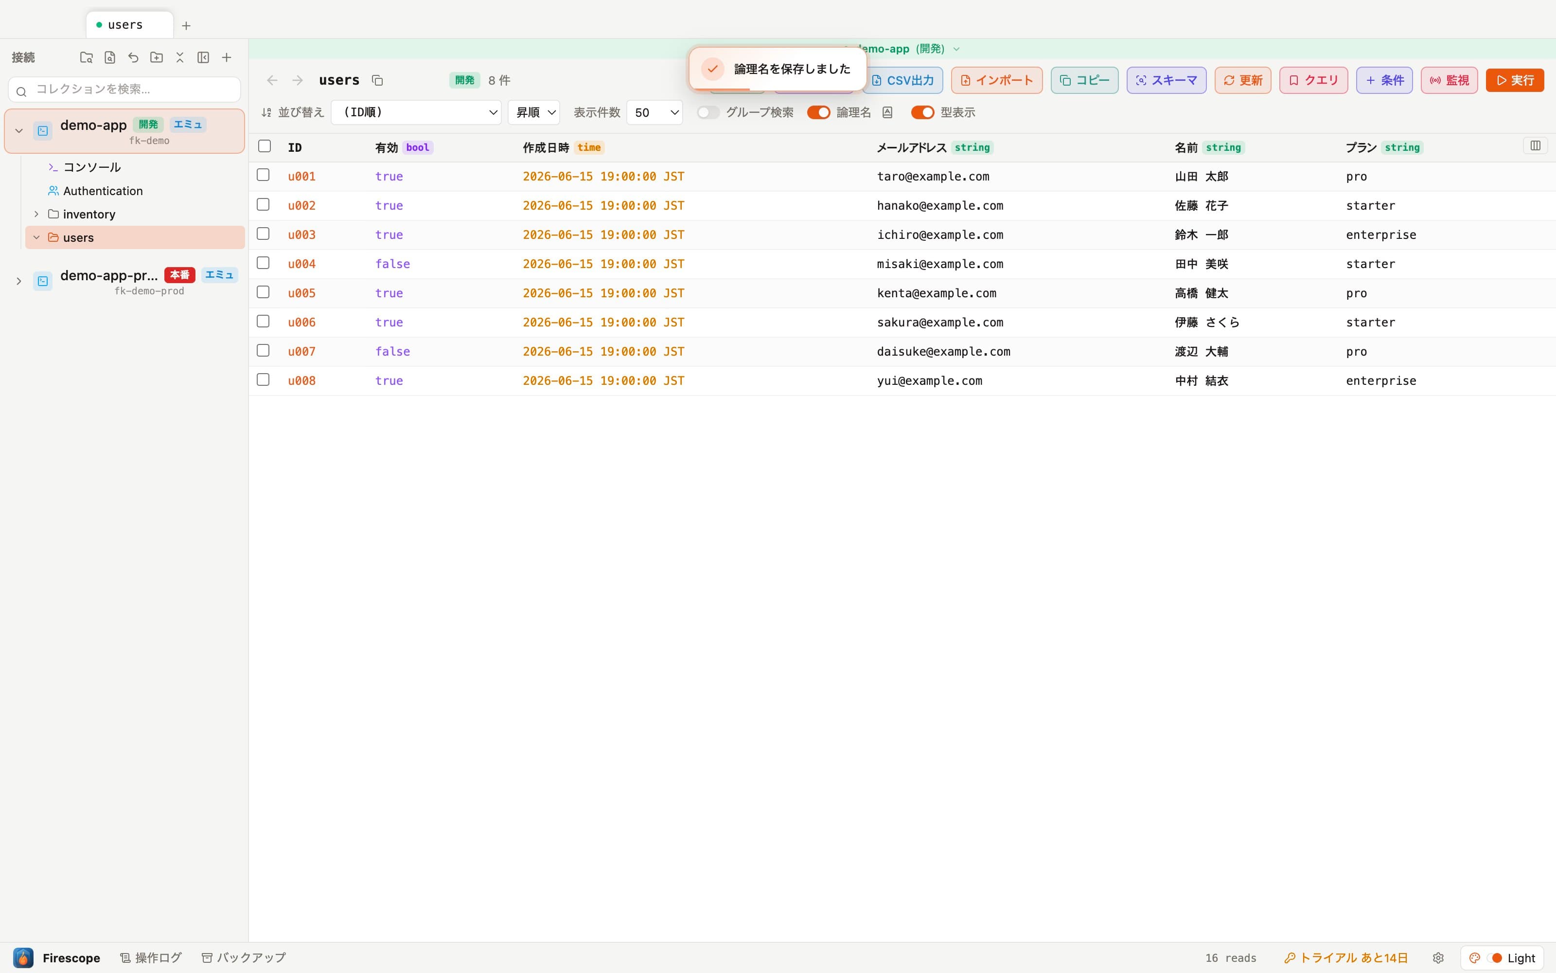Screen dimensions: 1556x973
Task: Go forward with the right arrow navigation
Action: (x=297, y=80)
